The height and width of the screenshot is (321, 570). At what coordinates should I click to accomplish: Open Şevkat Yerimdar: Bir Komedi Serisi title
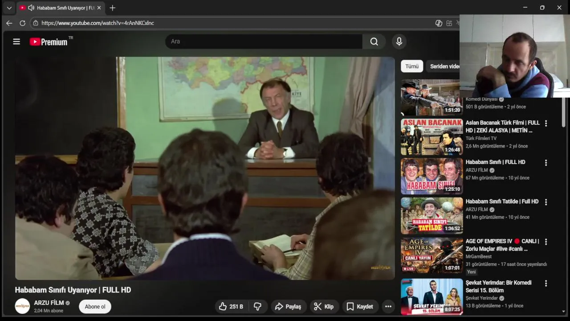(x=498, y=286)
